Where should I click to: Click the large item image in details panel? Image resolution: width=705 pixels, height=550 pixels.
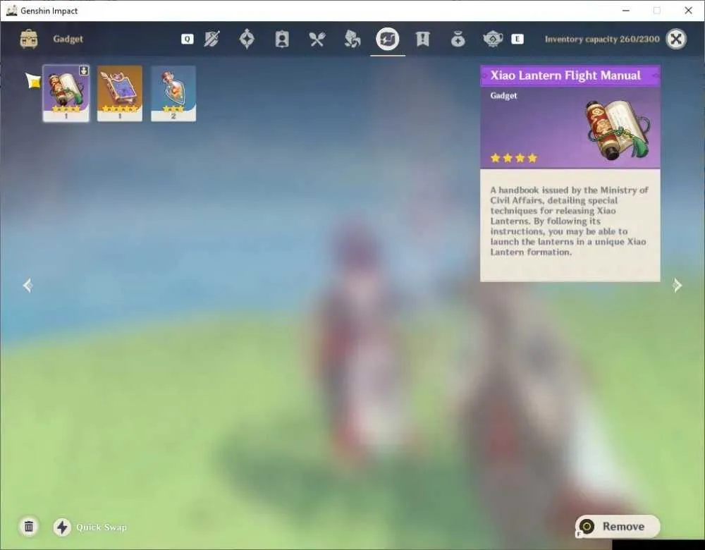618,130
